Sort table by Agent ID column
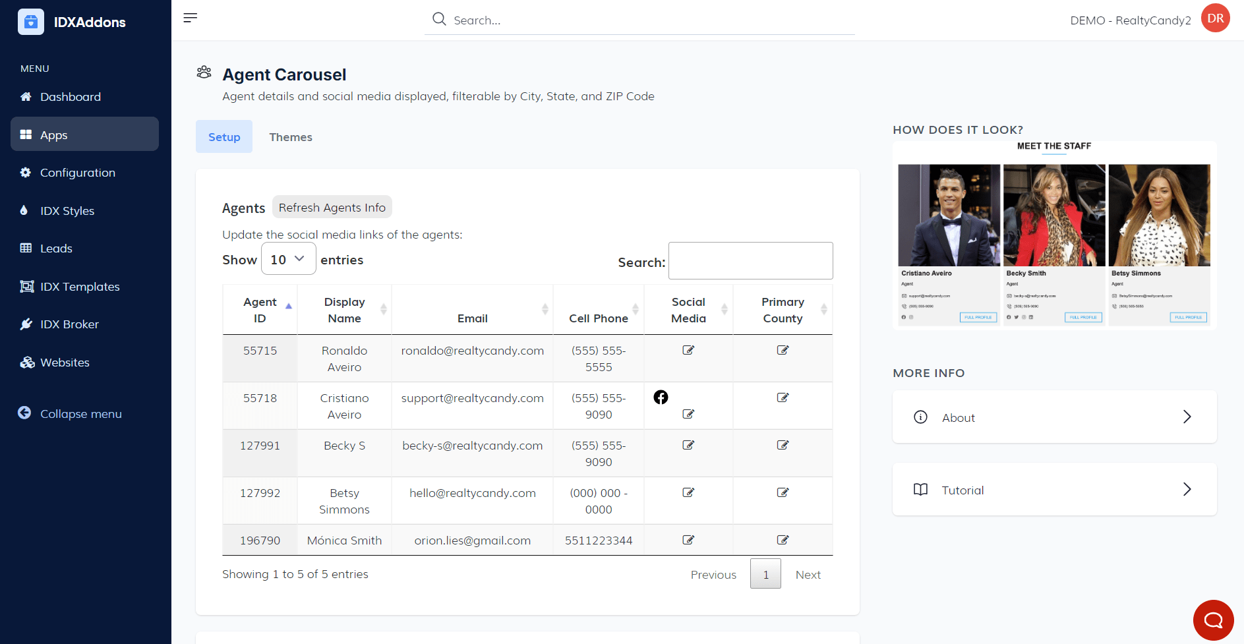The height and width of the screenshot is (644, 1244). pyautogui.click(x=260, y=310)
